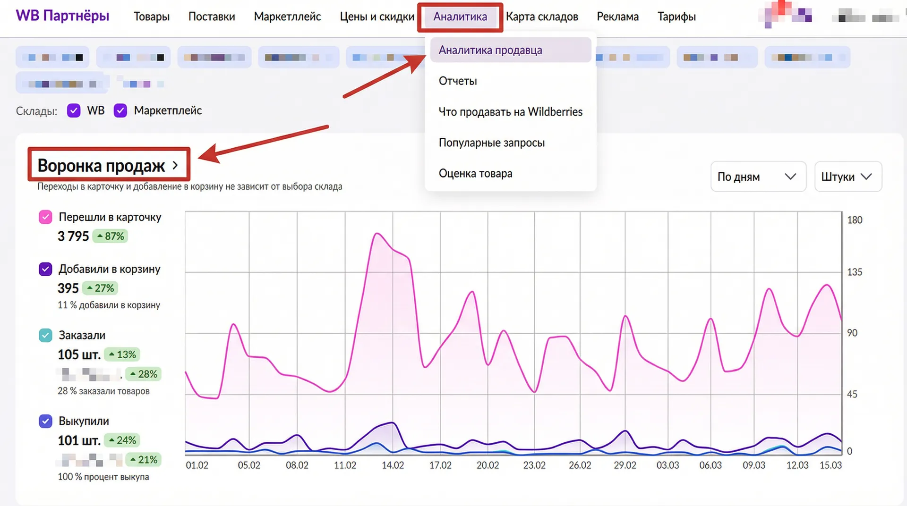Viewport: 907px width, 506px height.
Task: Open the Штуки dropdown
Action: click(x=848, y=177)
